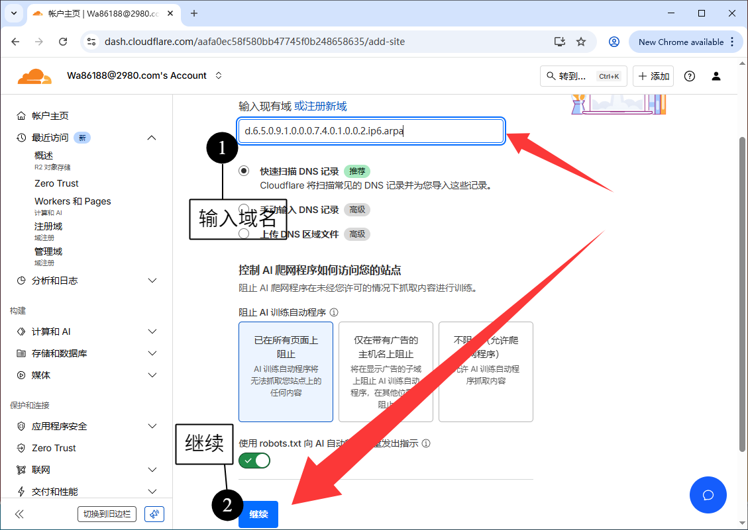Click the Cloudflare logo icon

pos(34,76)
